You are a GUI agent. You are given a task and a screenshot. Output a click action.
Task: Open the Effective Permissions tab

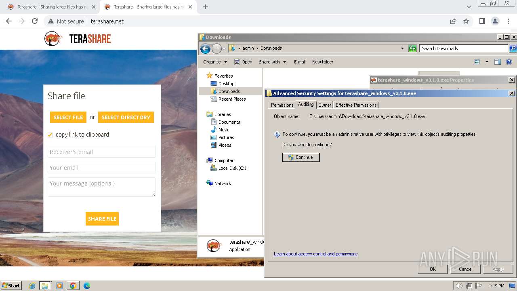tap(356, 105)
